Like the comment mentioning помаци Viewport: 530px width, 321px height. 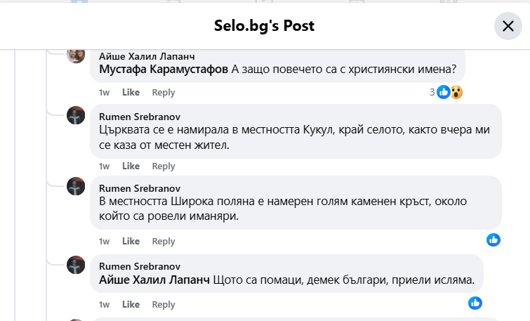(x=131, y=305)
